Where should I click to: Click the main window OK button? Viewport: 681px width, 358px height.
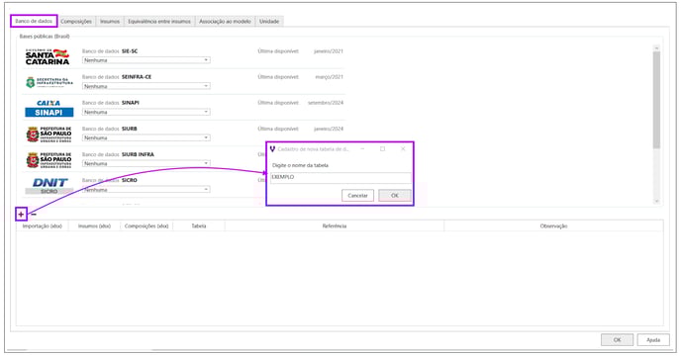click(x=617, y=340)
